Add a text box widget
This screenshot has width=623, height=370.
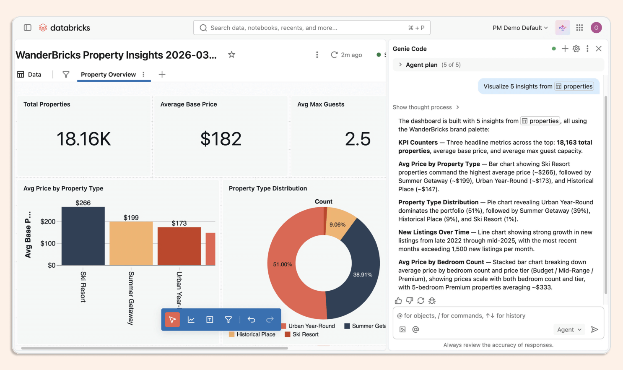[210, 320]
